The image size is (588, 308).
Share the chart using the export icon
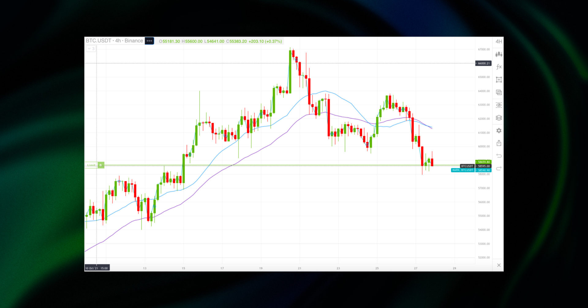[499, 143]
